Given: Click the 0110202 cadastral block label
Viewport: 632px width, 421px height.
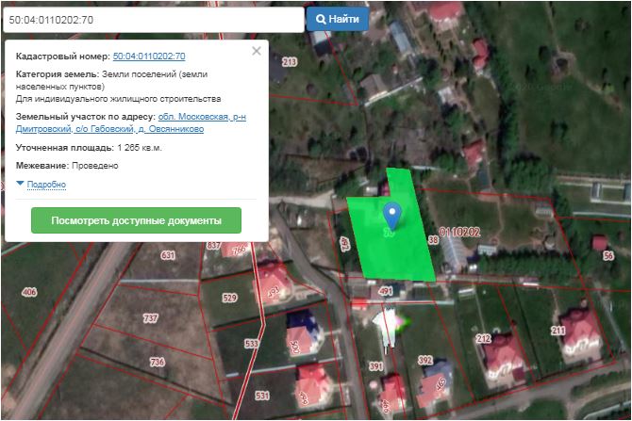Looking at the screenshot, I should [x=459, y=232].
